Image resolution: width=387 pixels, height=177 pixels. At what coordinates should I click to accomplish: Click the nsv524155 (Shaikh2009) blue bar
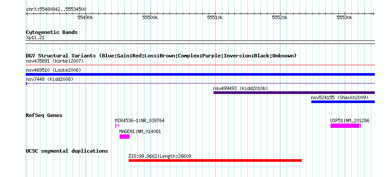click(x=343, y=102)
